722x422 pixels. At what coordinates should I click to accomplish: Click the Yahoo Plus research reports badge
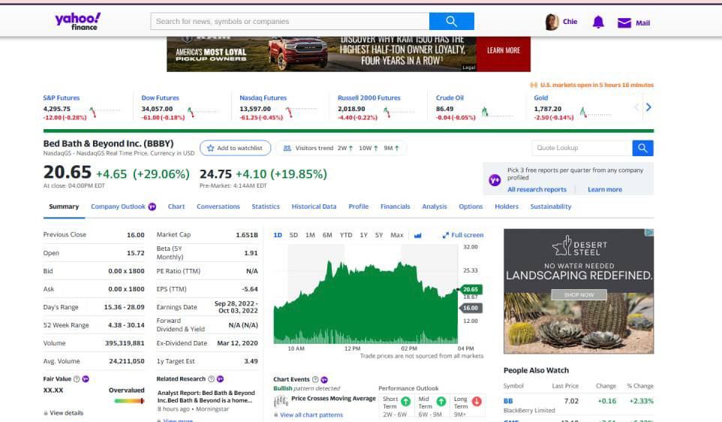[x=495, y=179]
